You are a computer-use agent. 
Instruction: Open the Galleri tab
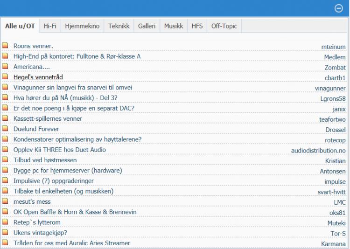pyautogui.click(x=147, y=26)
